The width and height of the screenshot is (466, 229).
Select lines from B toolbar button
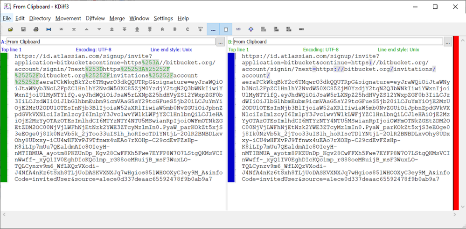pyautogui.click(x=175, y=29)
